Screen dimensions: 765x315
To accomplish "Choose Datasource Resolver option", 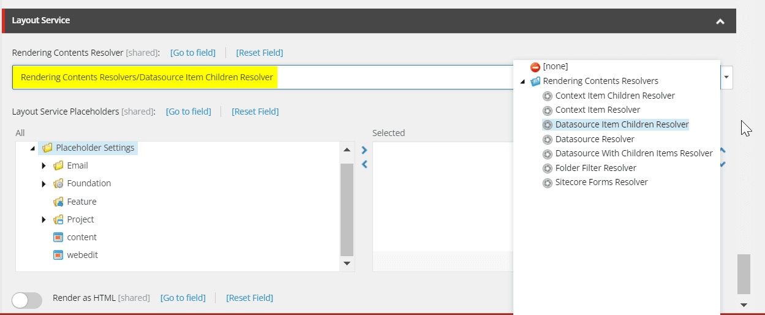I will coord(595,139).
